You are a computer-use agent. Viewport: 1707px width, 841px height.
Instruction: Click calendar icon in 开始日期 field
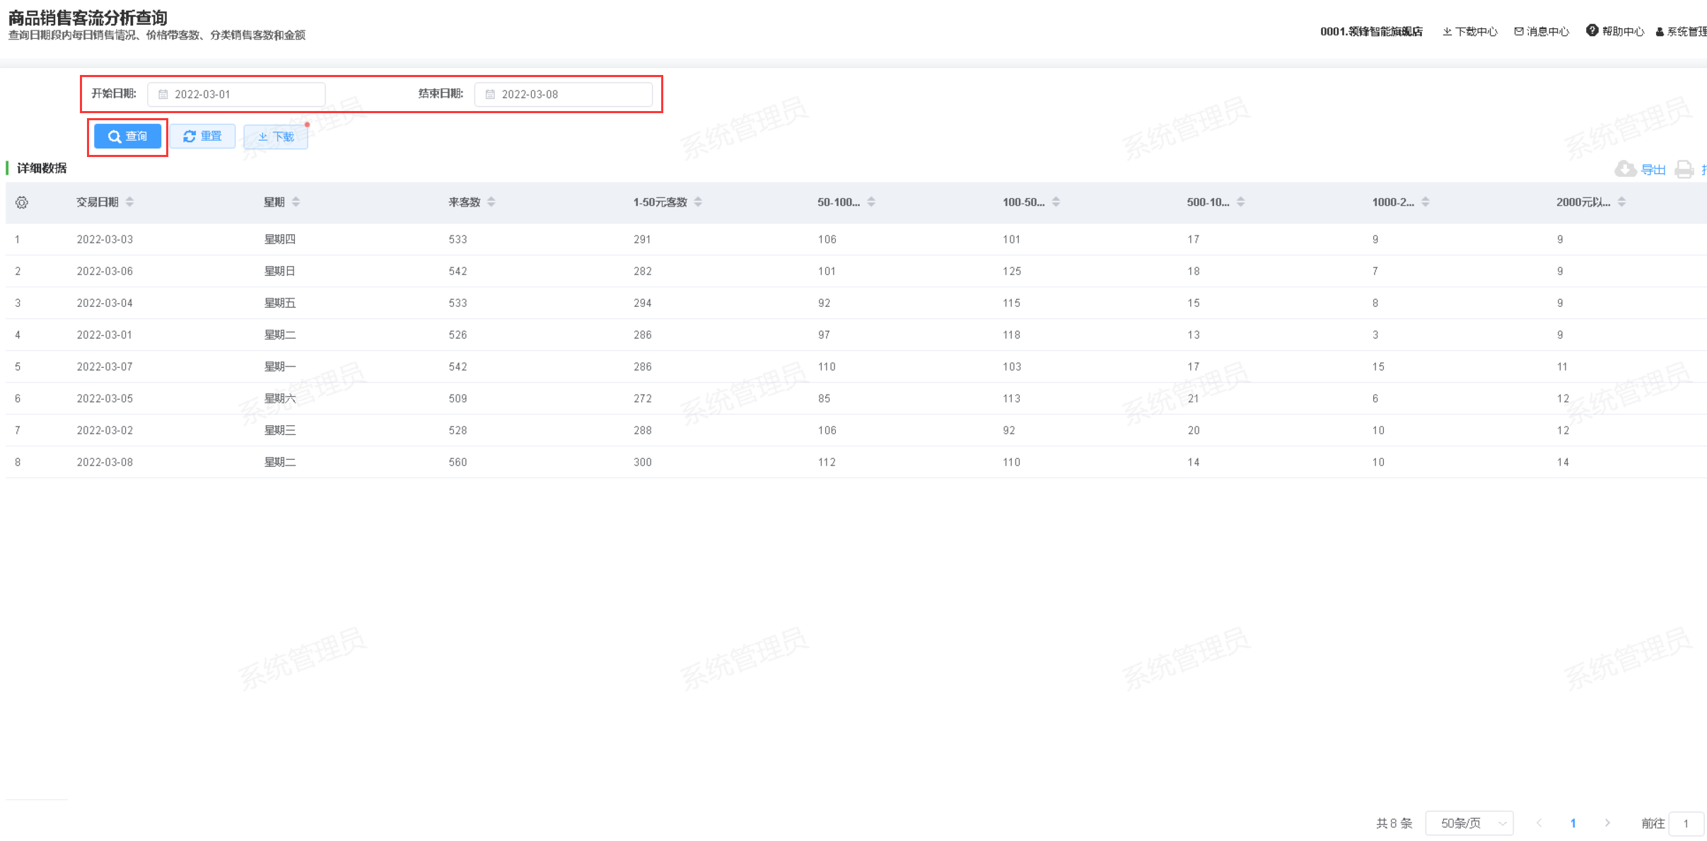tap(163, 94)
